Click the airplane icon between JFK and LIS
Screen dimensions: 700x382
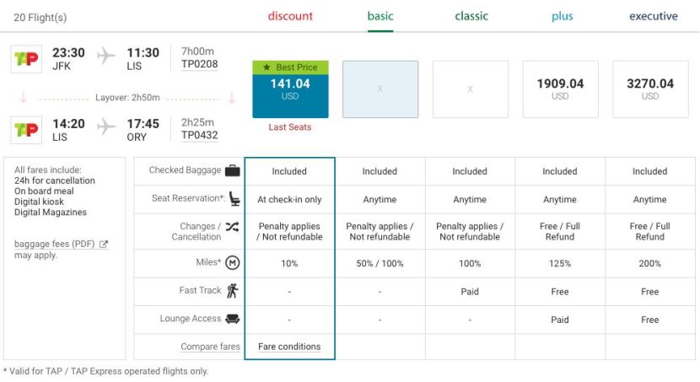(x=105, y=56)
